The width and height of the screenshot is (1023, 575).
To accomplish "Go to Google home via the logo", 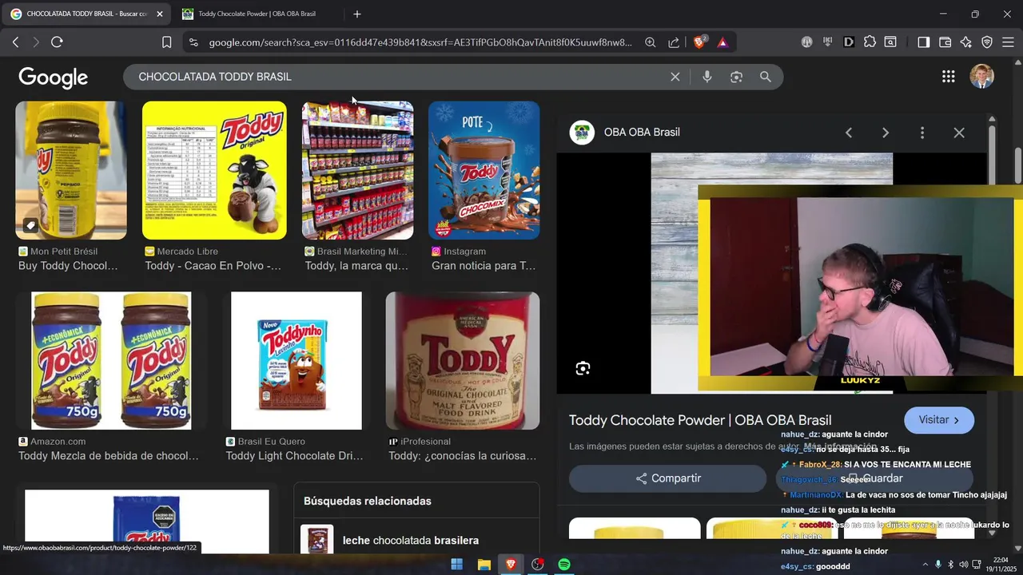I will [x=54, y=77].
